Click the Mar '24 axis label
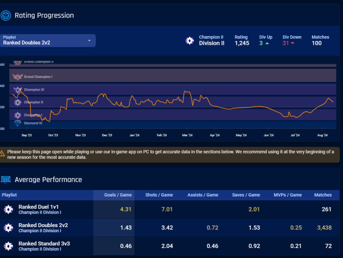Viewport: 343px width, 258px height. (x=187, y=135)
